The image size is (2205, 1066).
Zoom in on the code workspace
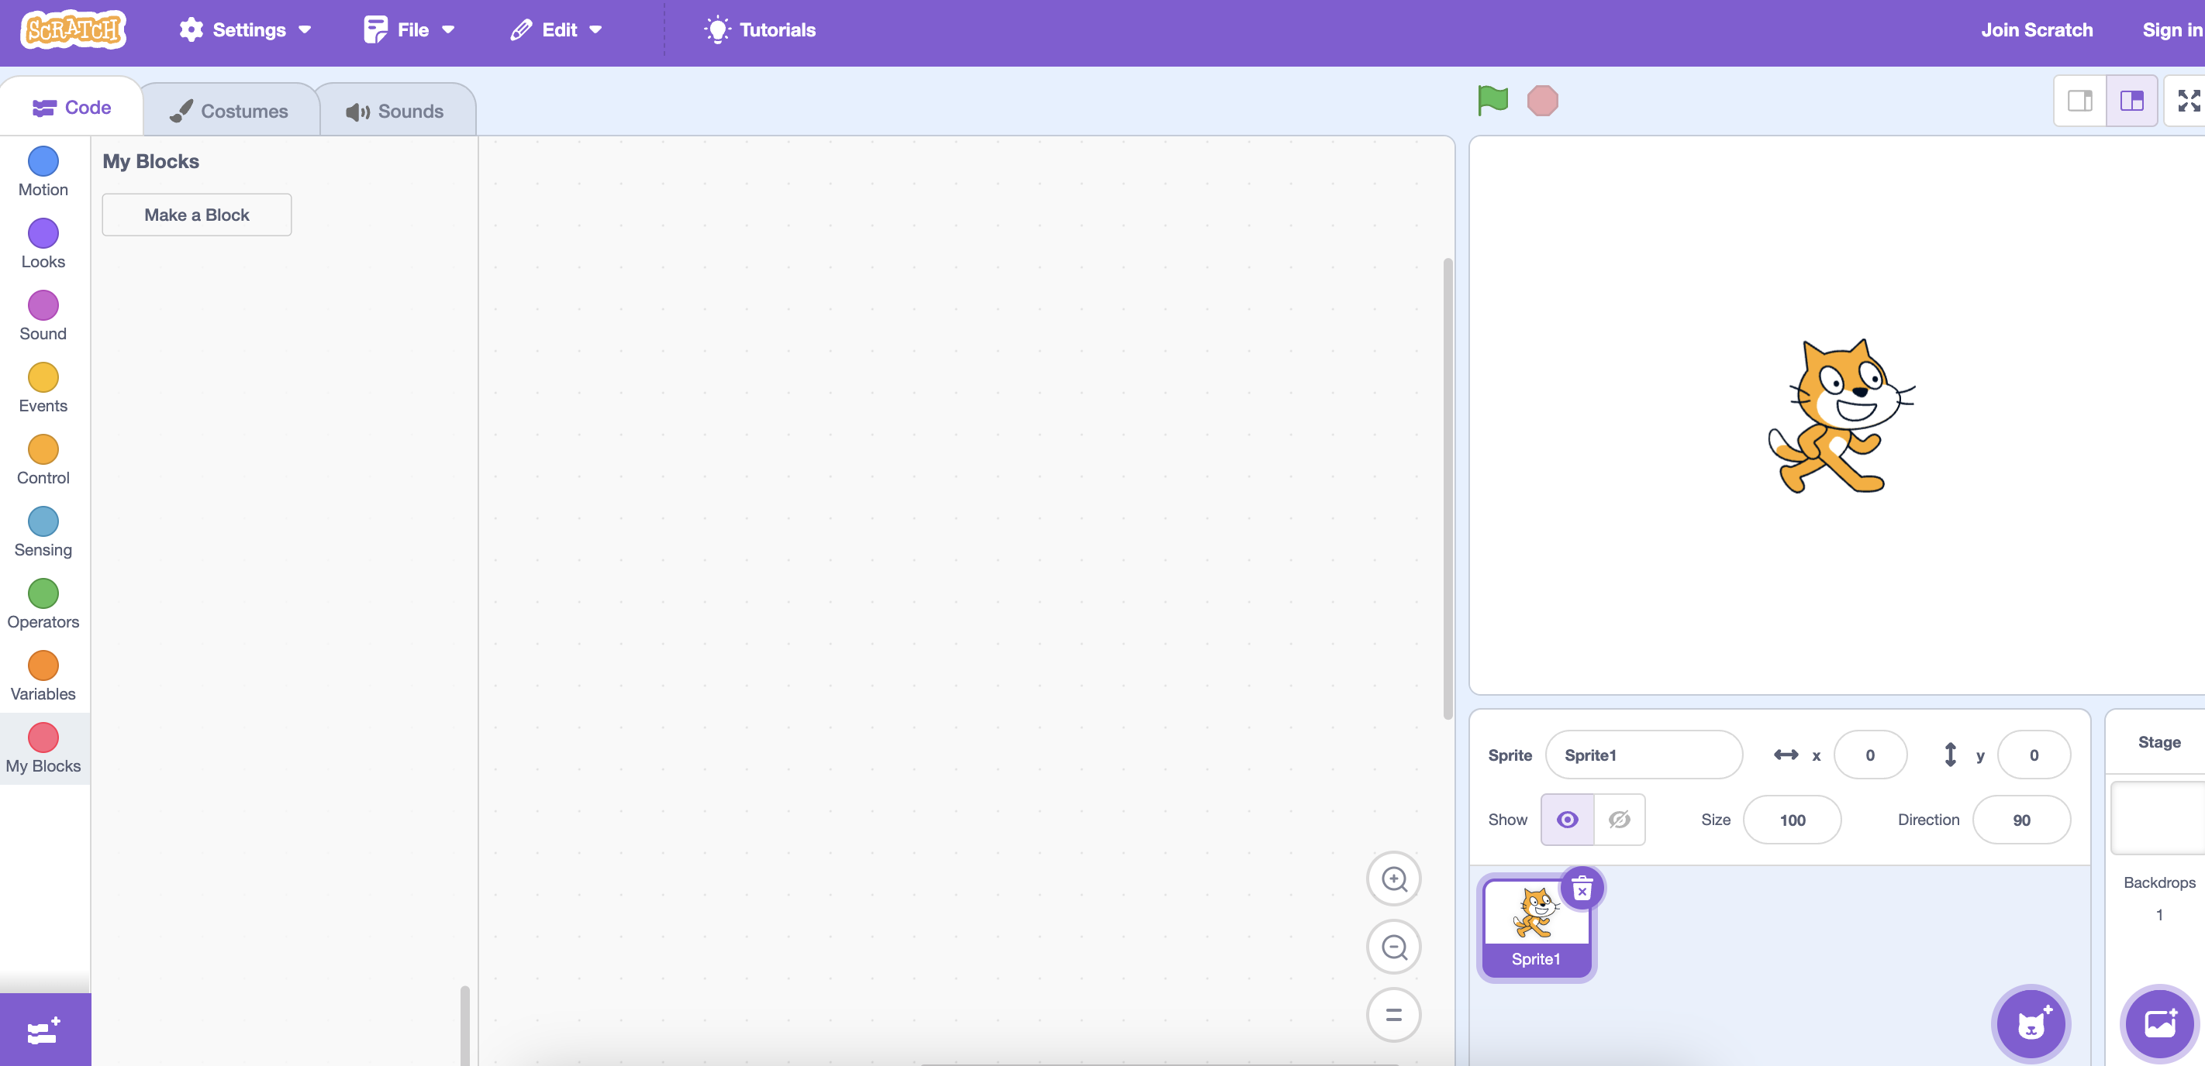tap(1393, 879)
